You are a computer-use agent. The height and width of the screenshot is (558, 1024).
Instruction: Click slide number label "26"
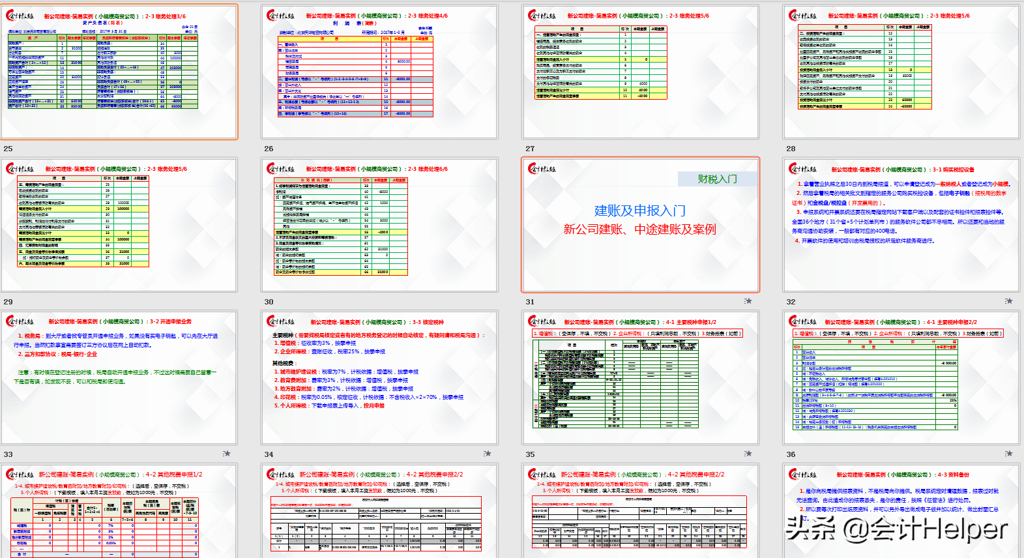pos(269,149)
